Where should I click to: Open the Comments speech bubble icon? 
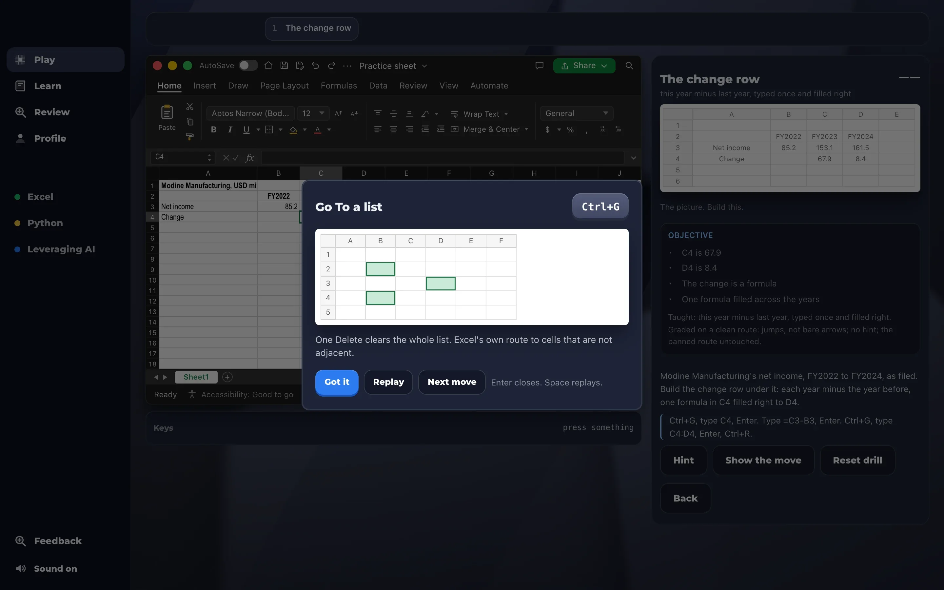click(540, 66)
